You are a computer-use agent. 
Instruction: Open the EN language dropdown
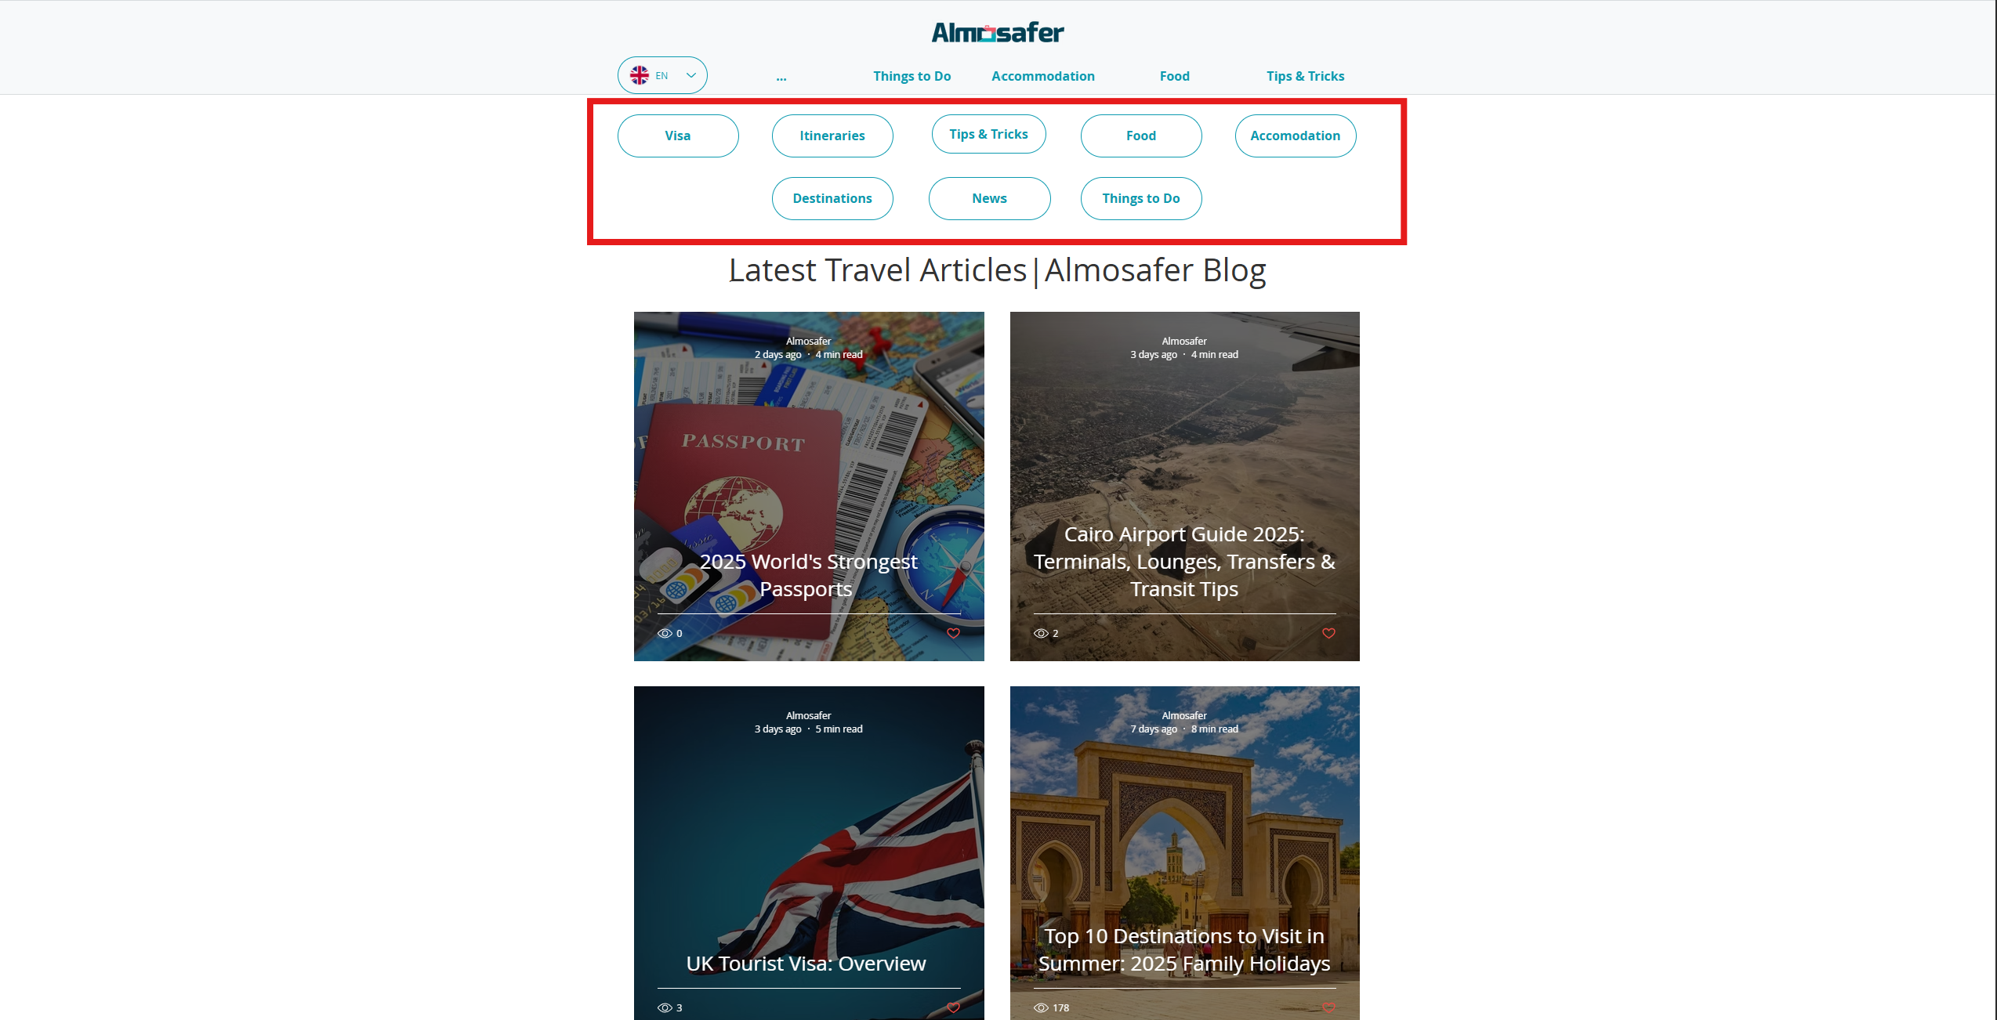662,75
